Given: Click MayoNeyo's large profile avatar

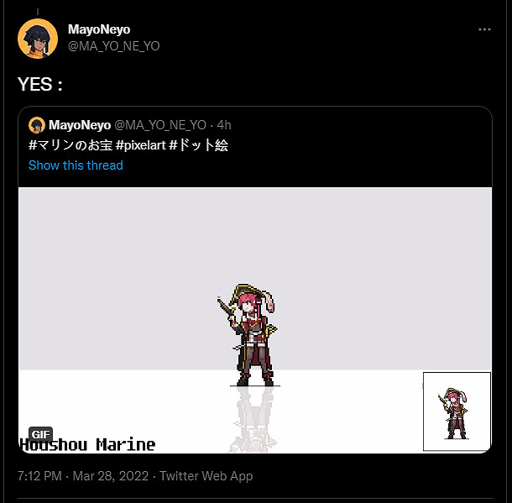Looking at the screenshot, I should [x=37, y=38].
